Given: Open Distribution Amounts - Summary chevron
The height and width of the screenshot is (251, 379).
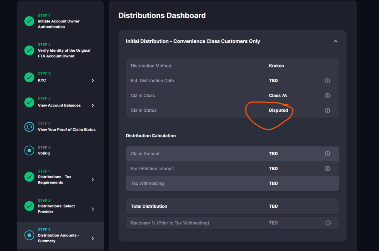Looking at the screenshot, I should point(93,238).
